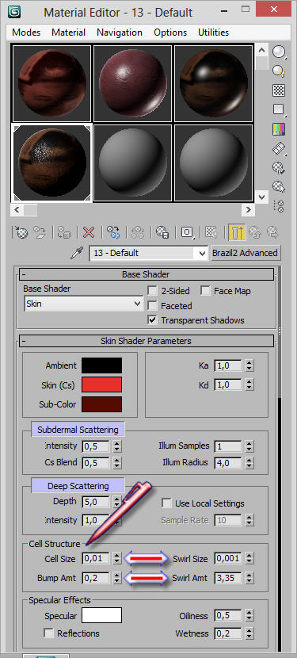
Task: Click the Cell Size value field
Action: coord(96,559)
